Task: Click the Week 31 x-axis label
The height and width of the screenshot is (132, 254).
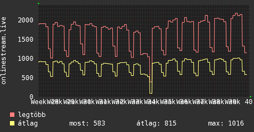Action: click(103, 102)
